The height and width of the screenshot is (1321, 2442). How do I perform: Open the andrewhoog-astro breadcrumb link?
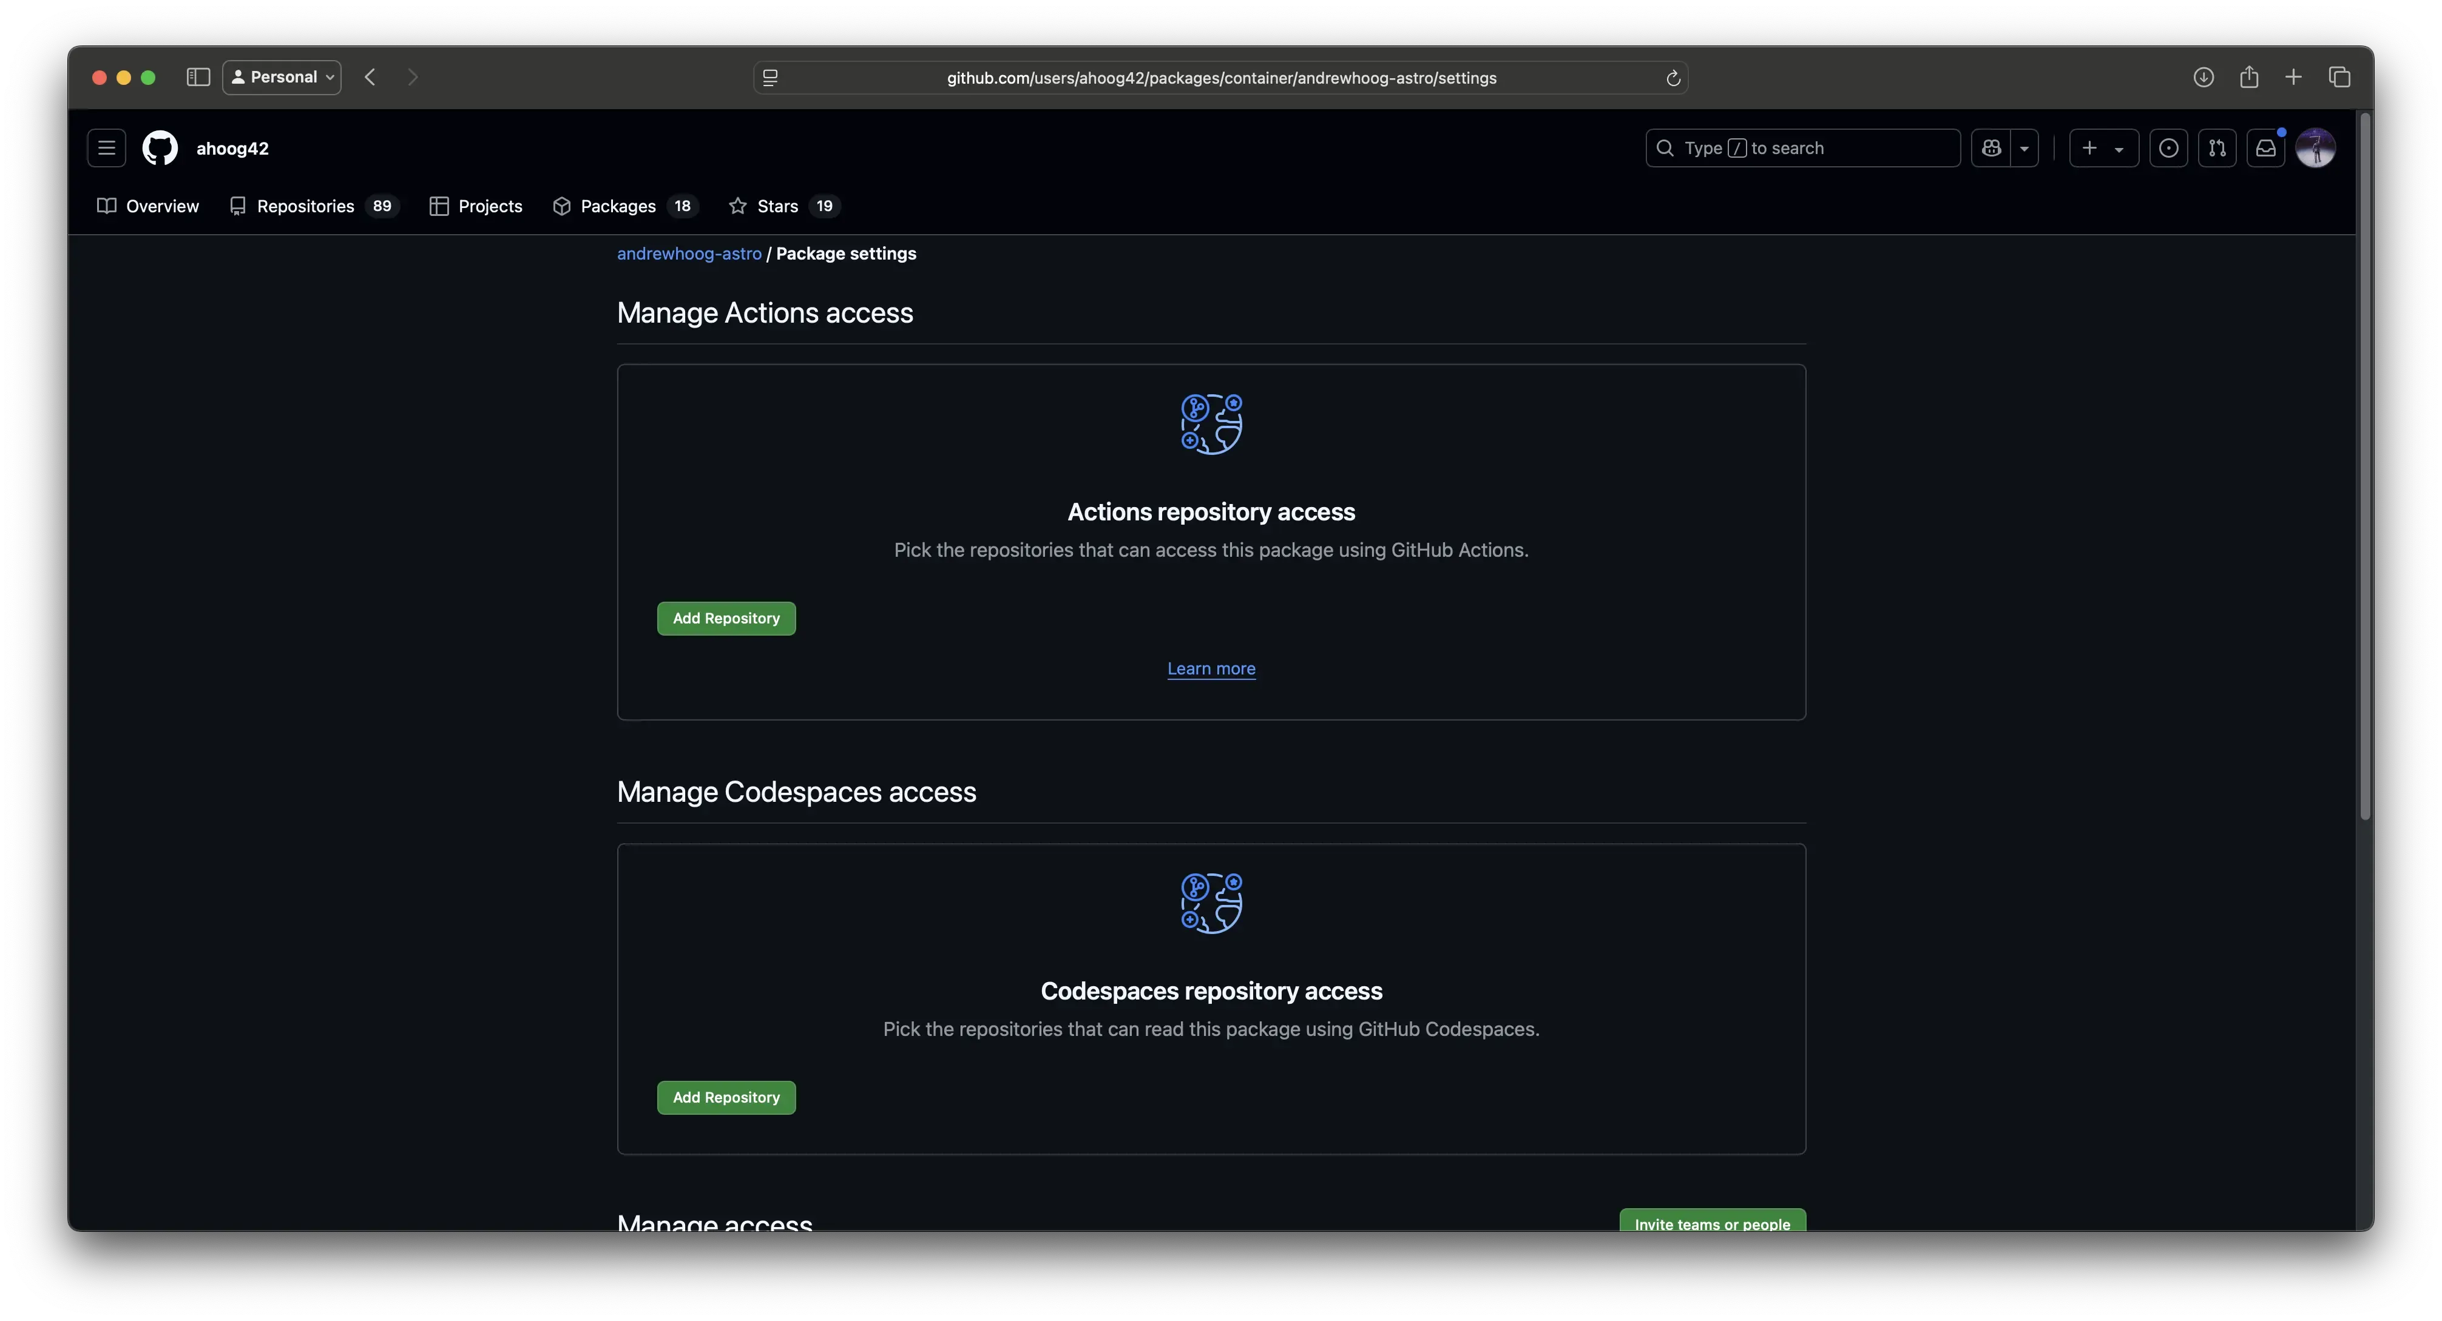click(x=689, y=253)
